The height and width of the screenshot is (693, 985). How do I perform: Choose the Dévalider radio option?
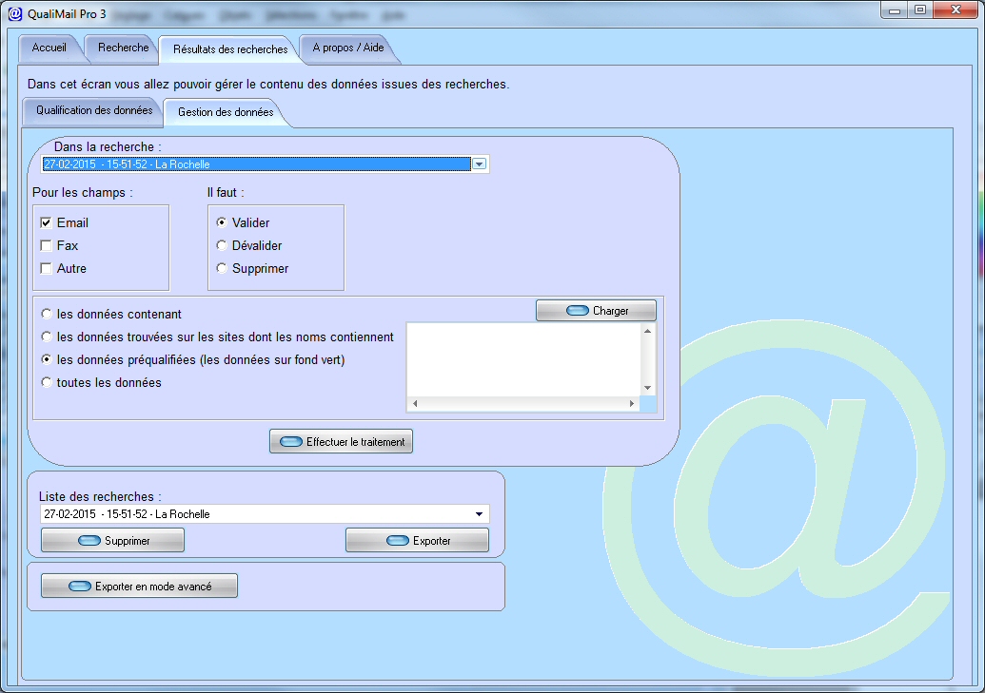(222, 245)
